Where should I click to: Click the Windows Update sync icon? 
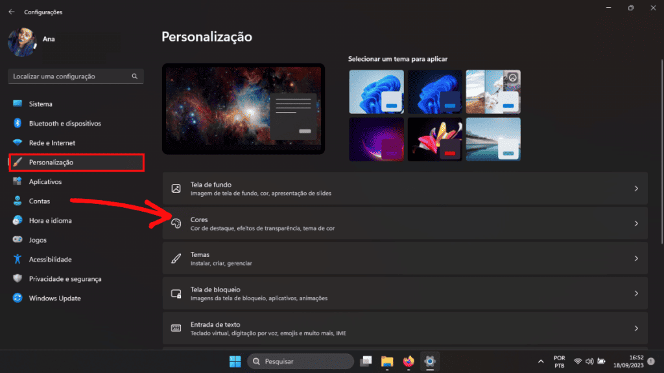[18, 298]
